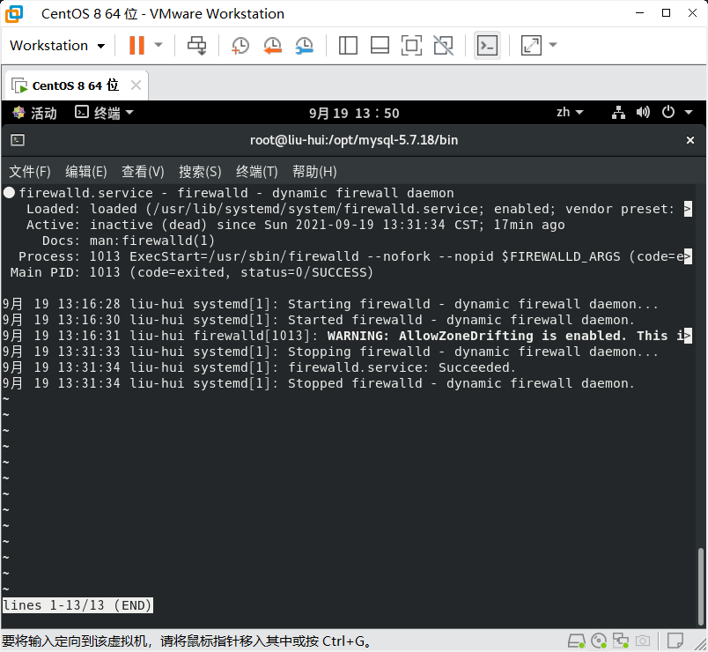Click 'Main PID: 1013' line
This screenshot has width=708, height=652.
[x=191, y=272]
